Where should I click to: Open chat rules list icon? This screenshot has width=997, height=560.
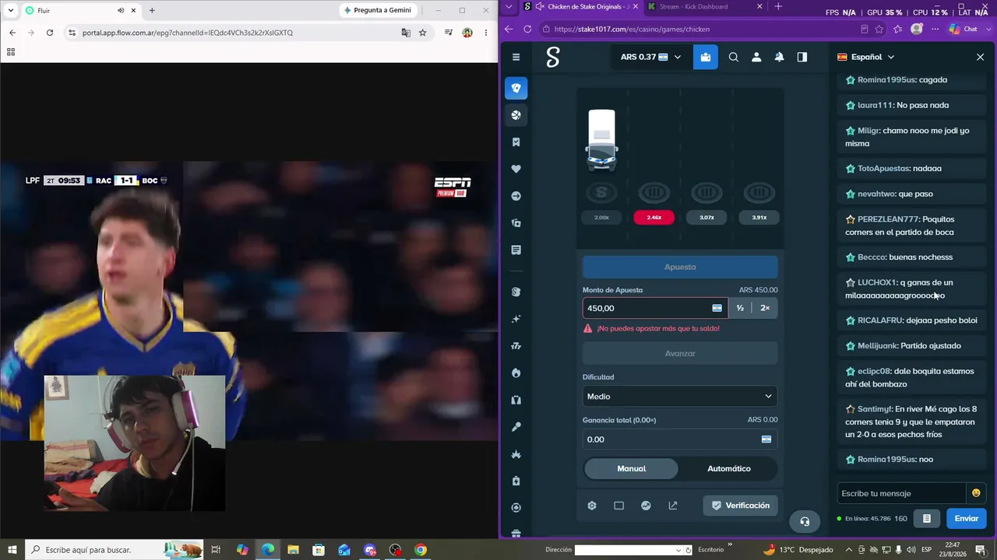[926, 518]
